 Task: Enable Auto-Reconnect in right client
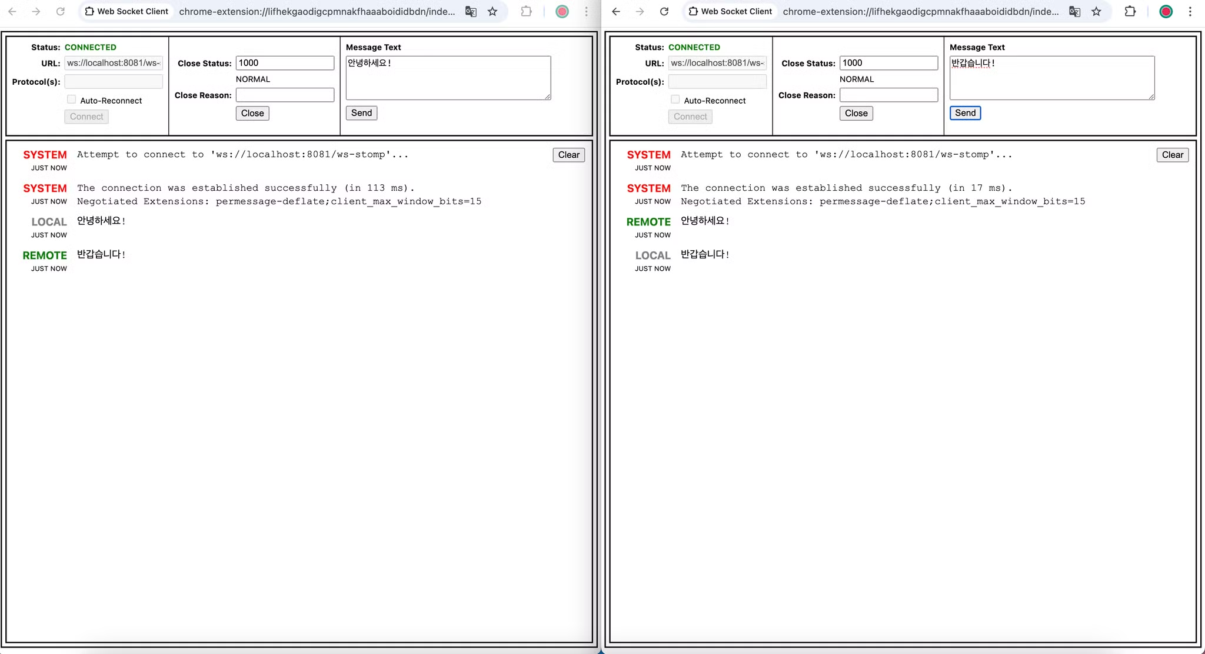675,99
